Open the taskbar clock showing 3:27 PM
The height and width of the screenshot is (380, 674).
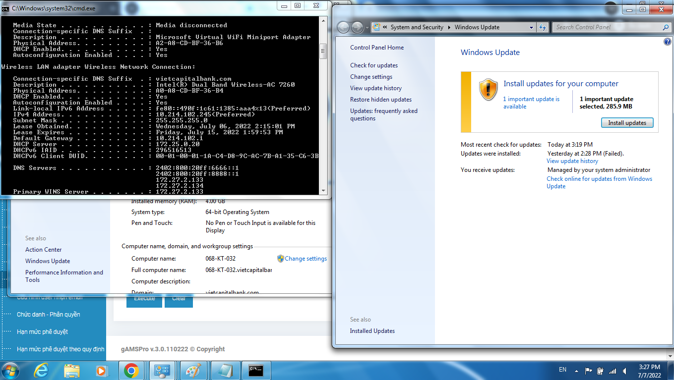[x=649, y=371]
